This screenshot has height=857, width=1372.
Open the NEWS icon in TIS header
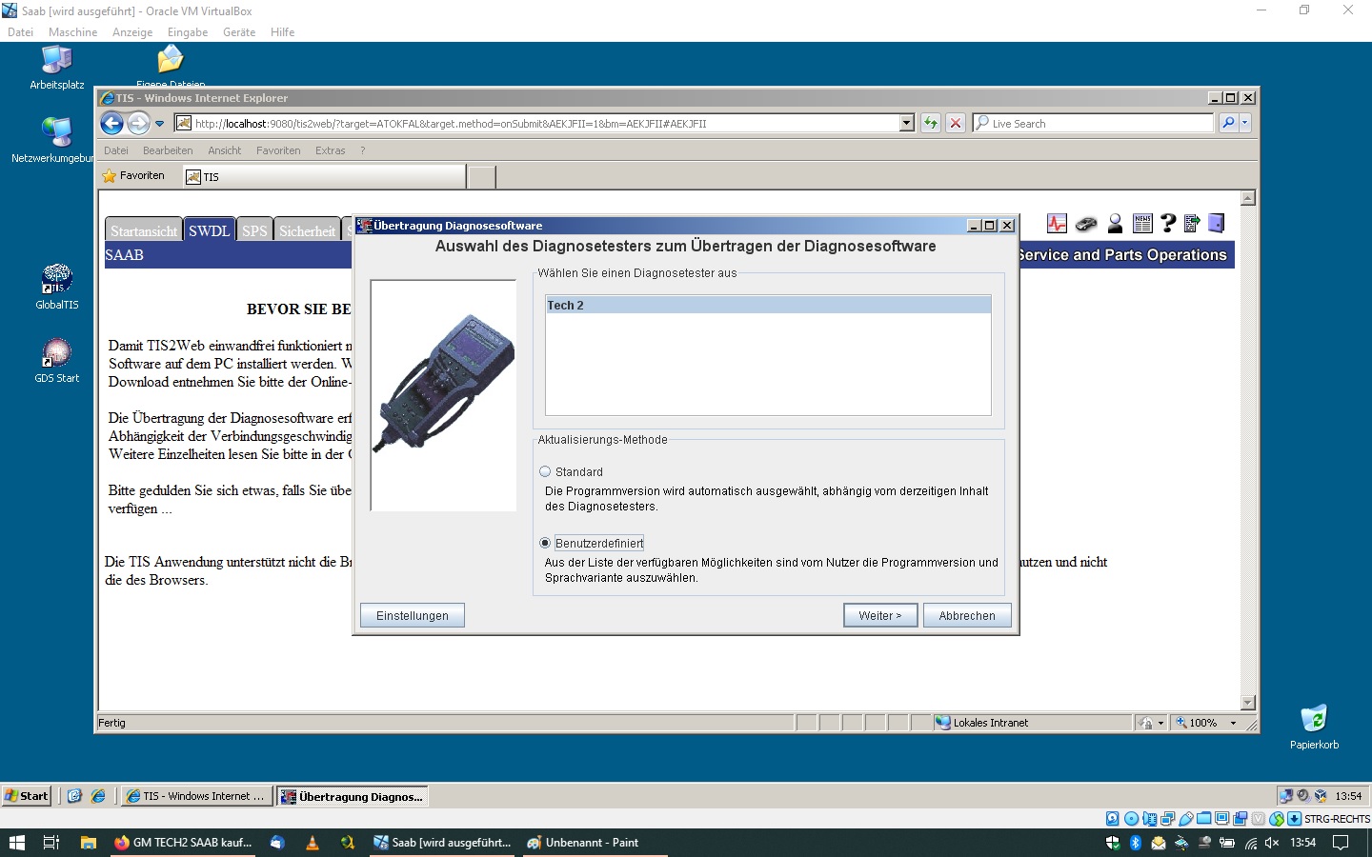tap(1142, 224)
